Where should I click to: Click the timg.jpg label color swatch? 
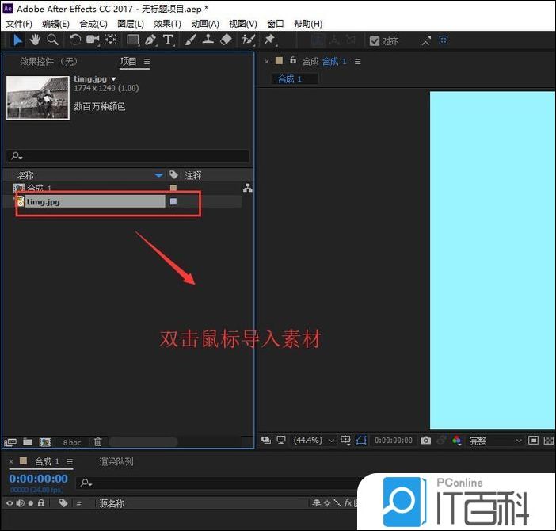pos(173,202)
